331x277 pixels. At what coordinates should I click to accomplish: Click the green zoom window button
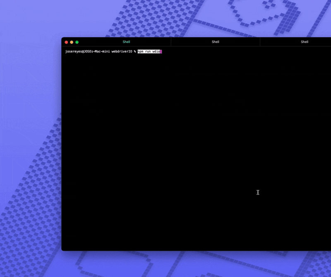pos(77,42)
